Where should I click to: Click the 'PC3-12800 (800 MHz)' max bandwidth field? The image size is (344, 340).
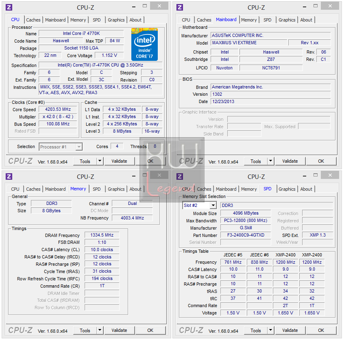(x=246, y=220)
